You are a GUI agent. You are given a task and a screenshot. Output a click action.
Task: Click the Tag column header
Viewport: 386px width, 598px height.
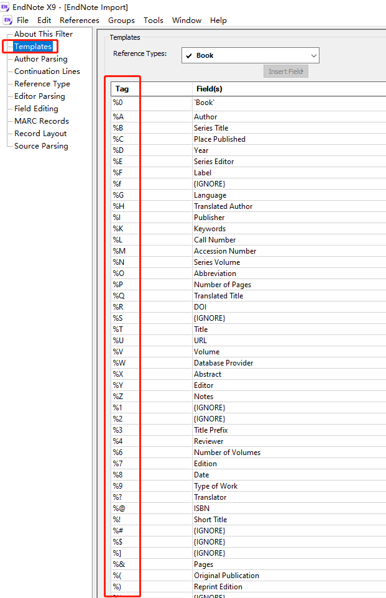pyautogui.click(x=152, y=89)
